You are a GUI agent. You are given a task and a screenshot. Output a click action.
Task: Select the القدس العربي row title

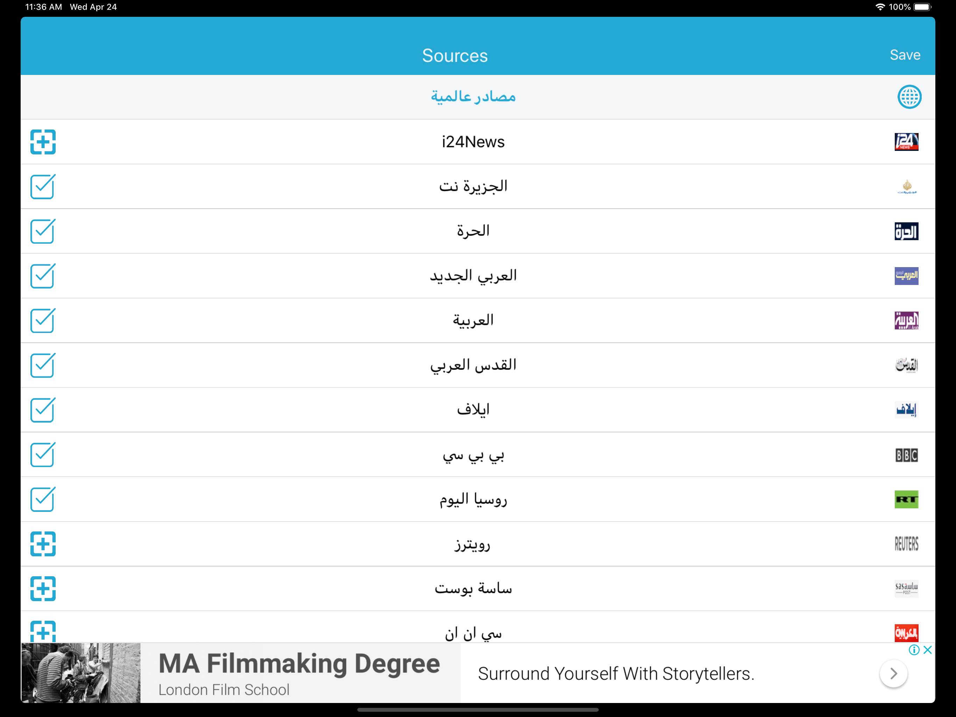click(x=473, y=366)
